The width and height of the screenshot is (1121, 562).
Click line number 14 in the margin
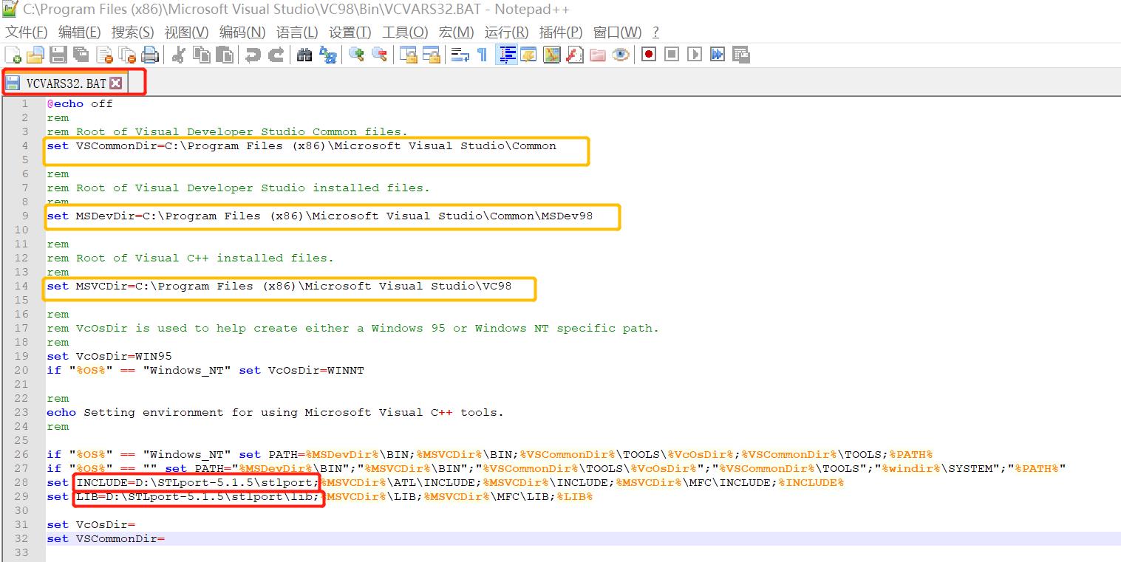[x=21, y=287]
